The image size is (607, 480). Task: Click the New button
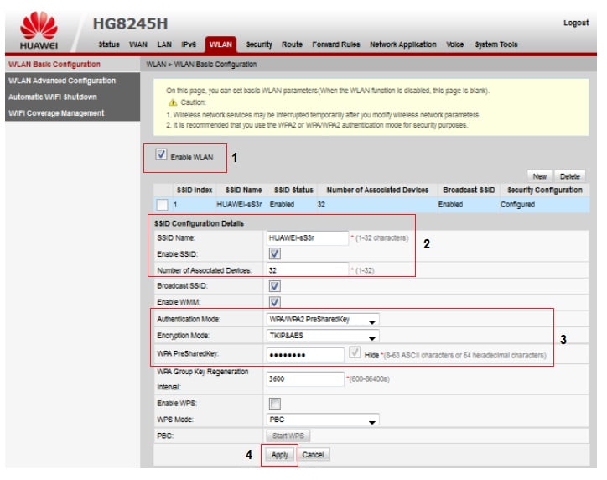(540, 176)
